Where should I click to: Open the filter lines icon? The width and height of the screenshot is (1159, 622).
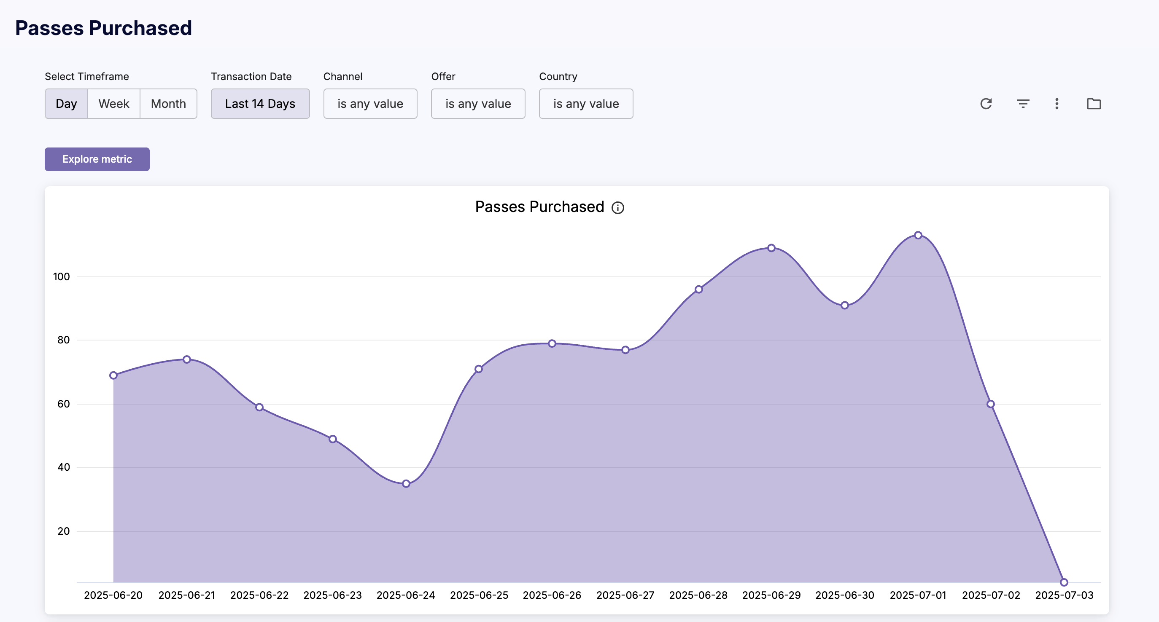1023,104
